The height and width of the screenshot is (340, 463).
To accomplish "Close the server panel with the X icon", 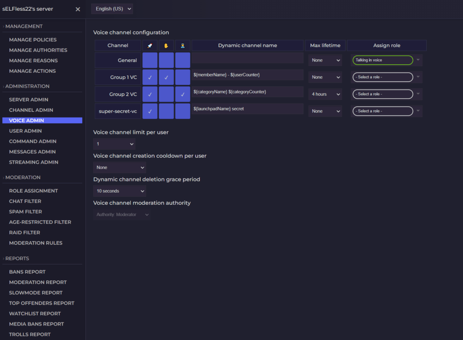I will click(78, 9).
